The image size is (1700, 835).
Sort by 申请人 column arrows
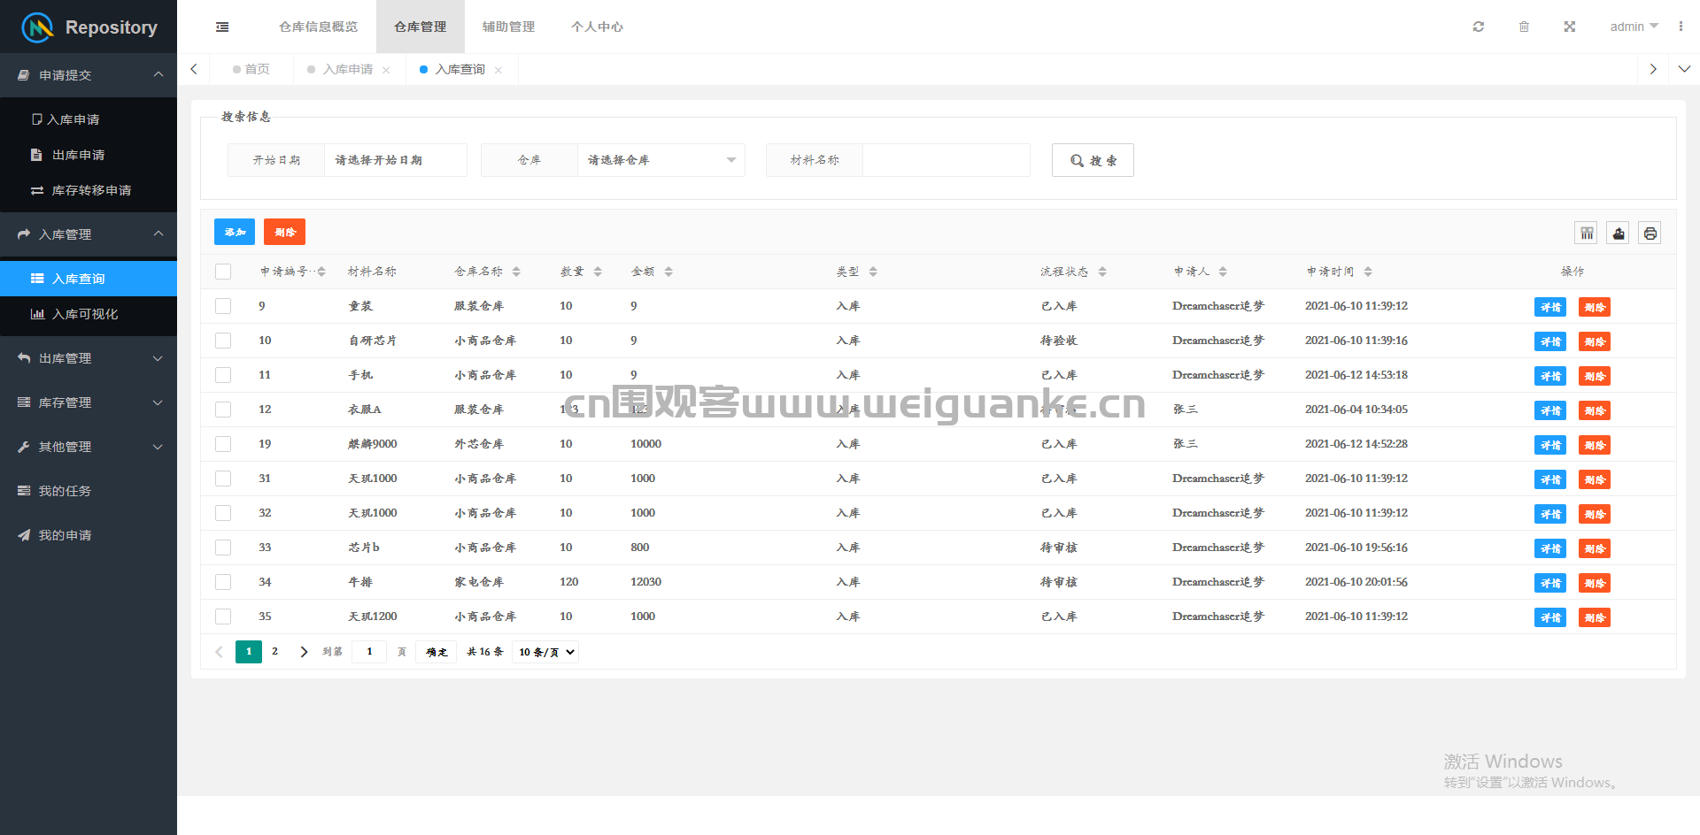(x=1223, y=272)
